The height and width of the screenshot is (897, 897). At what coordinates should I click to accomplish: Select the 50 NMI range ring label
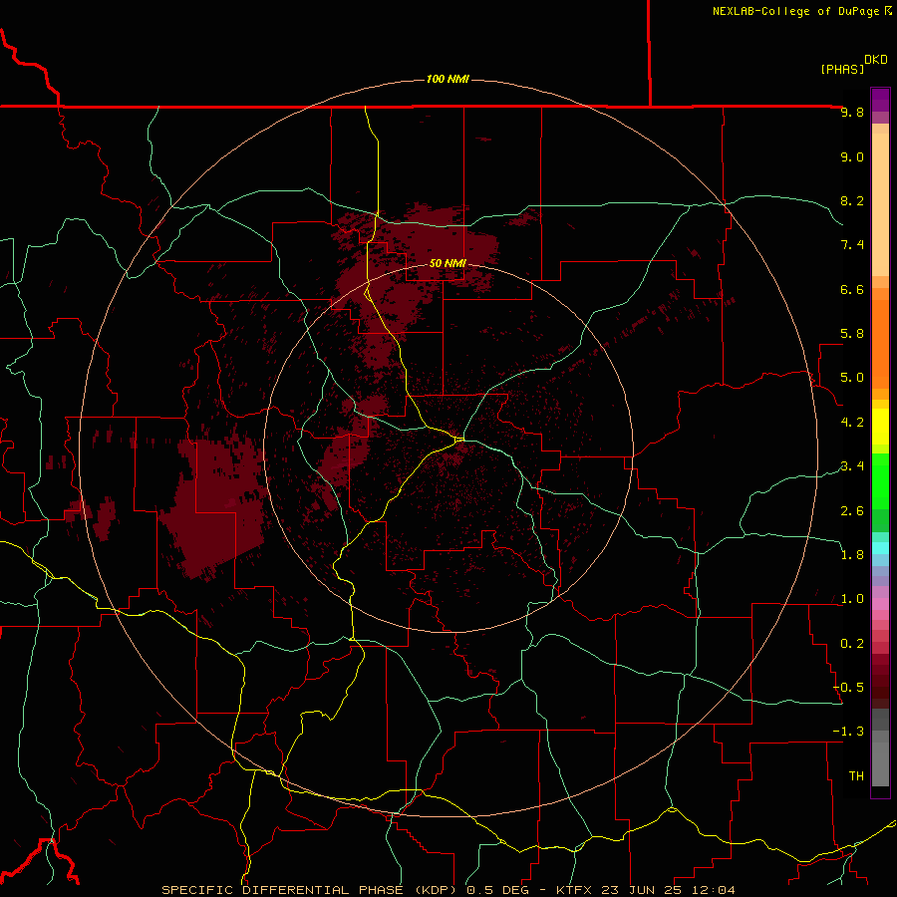pyautogui.click(x=448, y=263)
